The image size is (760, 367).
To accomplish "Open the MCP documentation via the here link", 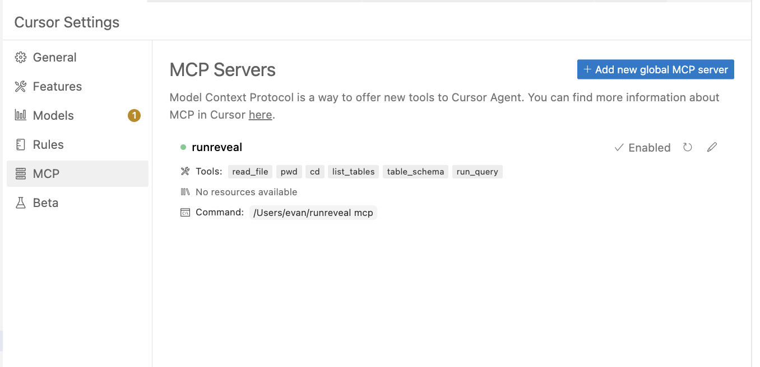I will point(260,114).
